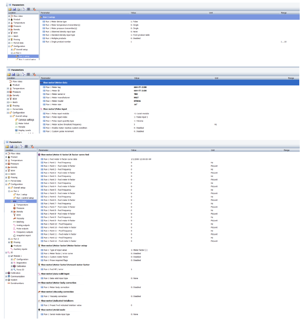307x325 pixels.
Task: Click 'Run 1 Custom pulse increment' parameter row
Action: [x=170, y=131]
